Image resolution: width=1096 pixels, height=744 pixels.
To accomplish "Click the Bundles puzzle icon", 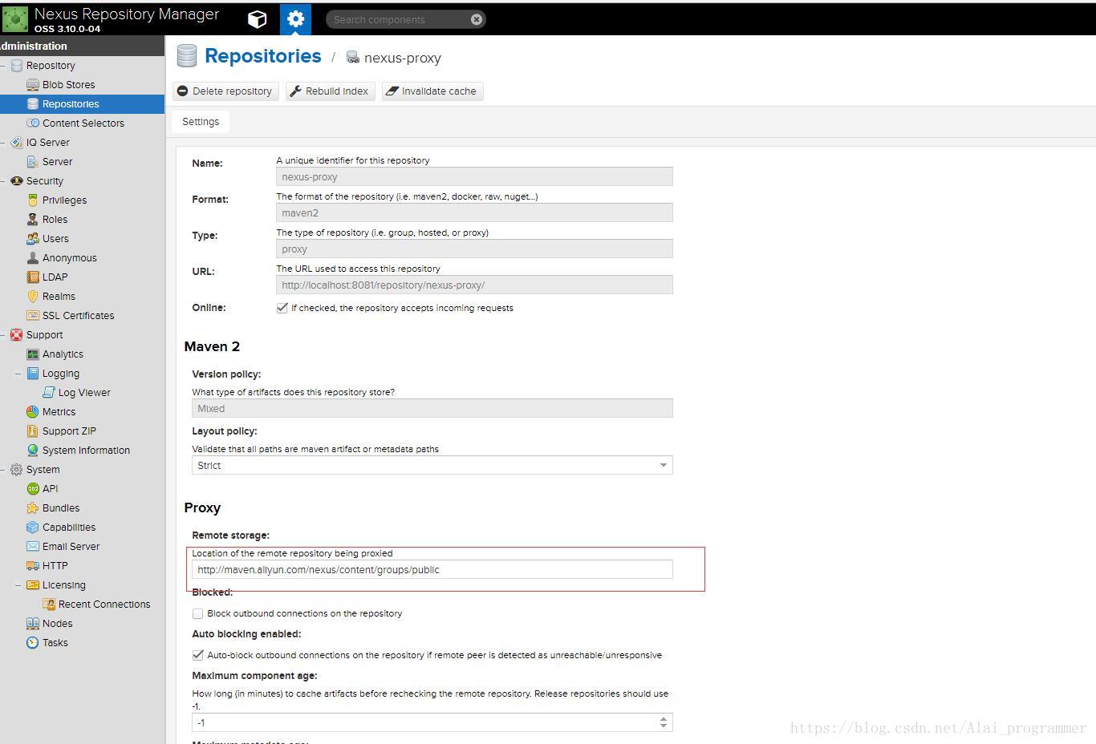I will [x=32, y=507].
